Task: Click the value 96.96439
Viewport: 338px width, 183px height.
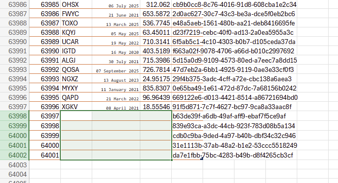Action: tap(156, 97)
